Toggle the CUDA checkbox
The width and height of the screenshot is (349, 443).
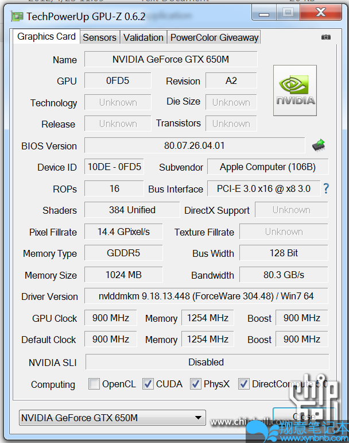[x=148, y=384]
